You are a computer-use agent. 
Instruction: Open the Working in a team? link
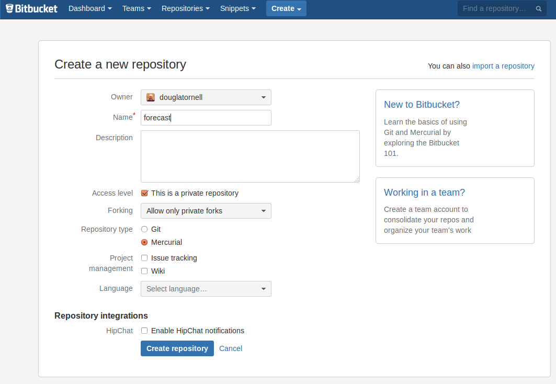point(424,193)
